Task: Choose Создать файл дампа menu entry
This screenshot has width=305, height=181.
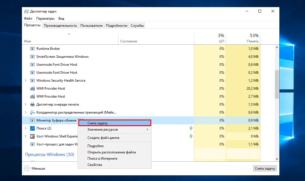Action: pyautogui.click(x=103, y=138)
